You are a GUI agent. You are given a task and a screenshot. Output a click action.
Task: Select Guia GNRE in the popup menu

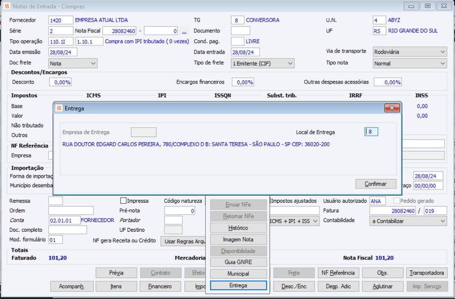[x=238, y=262]
